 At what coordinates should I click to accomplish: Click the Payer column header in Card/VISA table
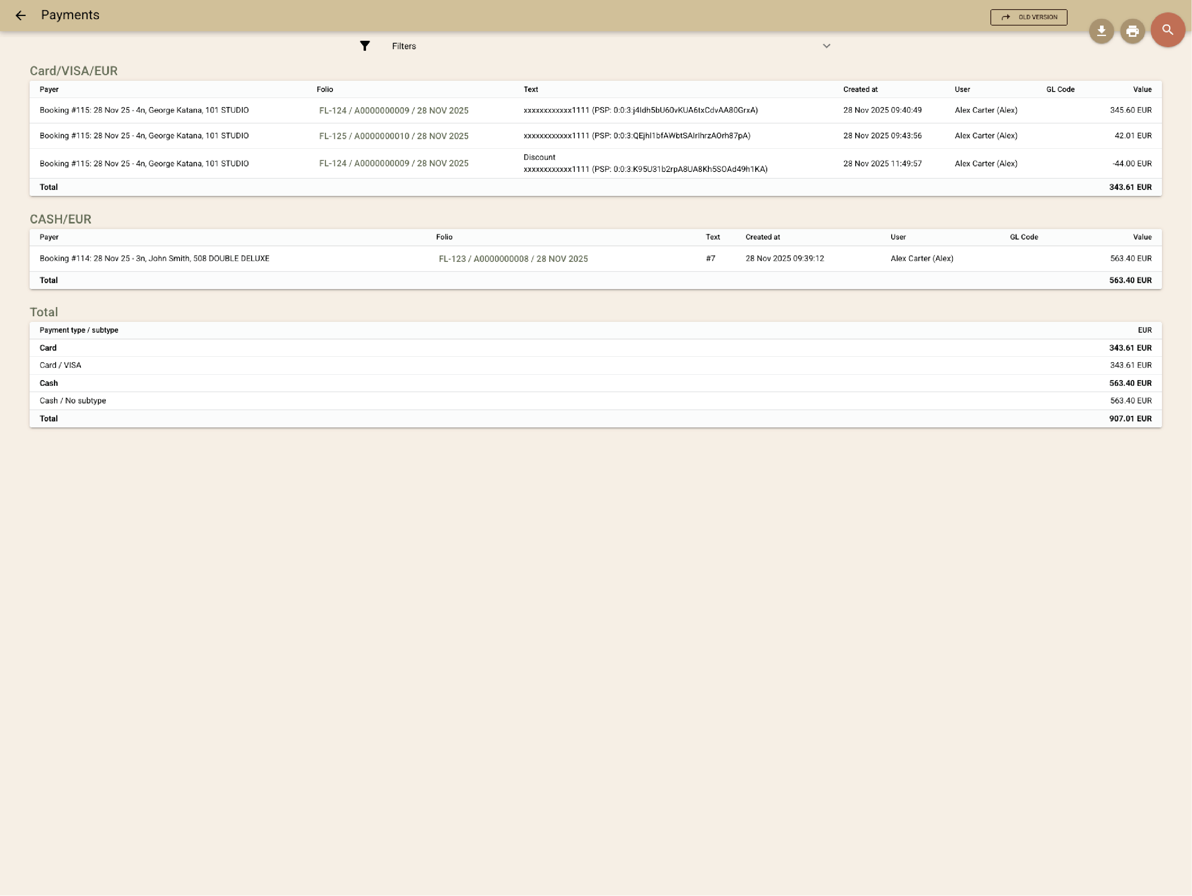click(49, 90)
